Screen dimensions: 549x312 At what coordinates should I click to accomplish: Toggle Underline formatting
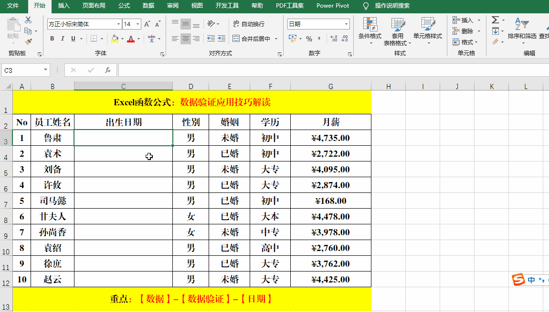73,39
